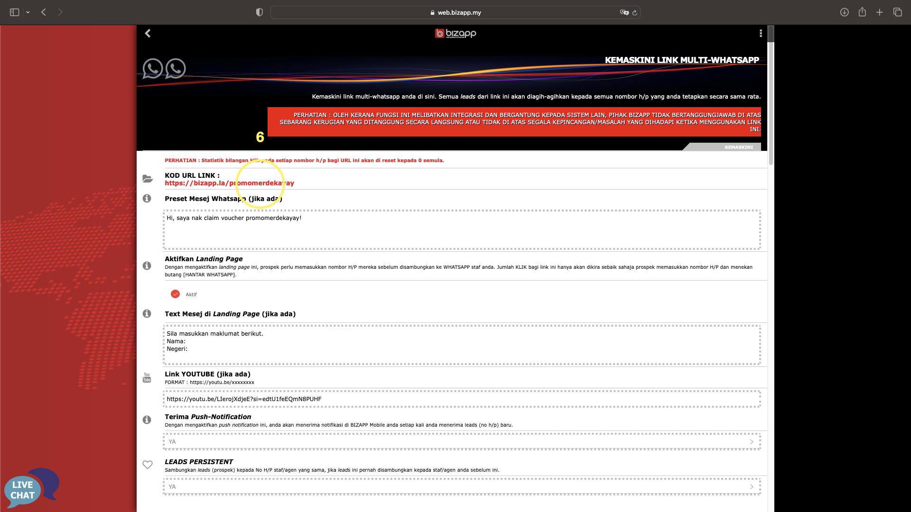
Task: Toggle the Aktif landing page checkbox
Action: coord(175,294)
